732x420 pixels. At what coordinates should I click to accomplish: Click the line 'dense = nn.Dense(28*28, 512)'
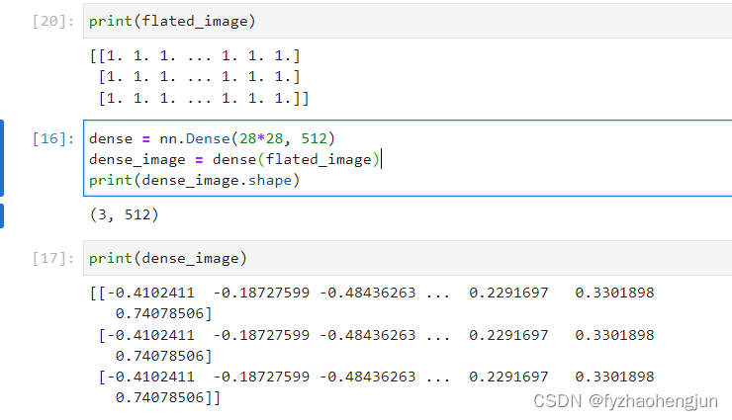pos(212,138)
